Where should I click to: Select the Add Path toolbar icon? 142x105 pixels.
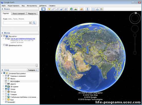[x=58, y=9]
